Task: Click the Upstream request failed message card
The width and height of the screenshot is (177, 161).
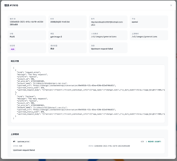Action: [108, 48]
